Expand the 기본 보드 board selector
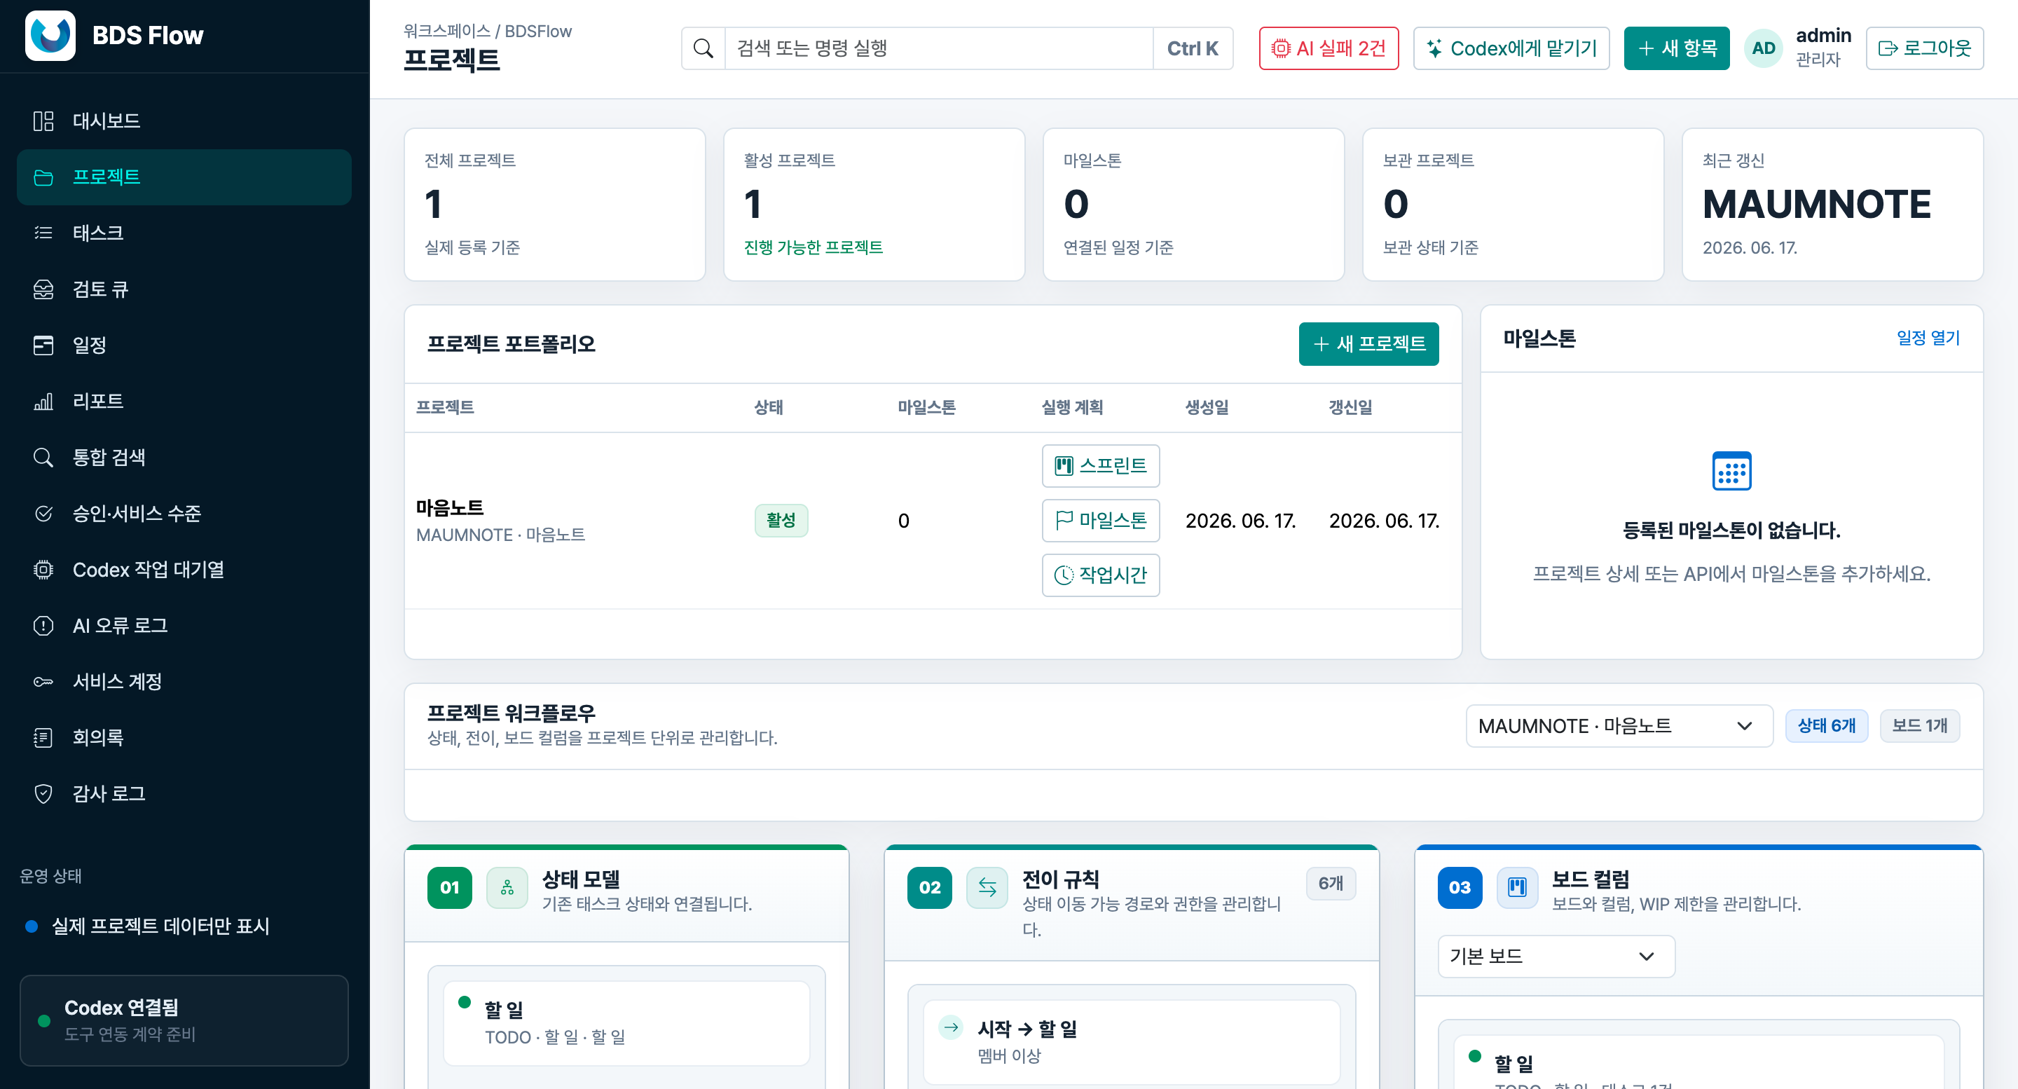The image size is (2018, 1089). tap(1556, 957)
